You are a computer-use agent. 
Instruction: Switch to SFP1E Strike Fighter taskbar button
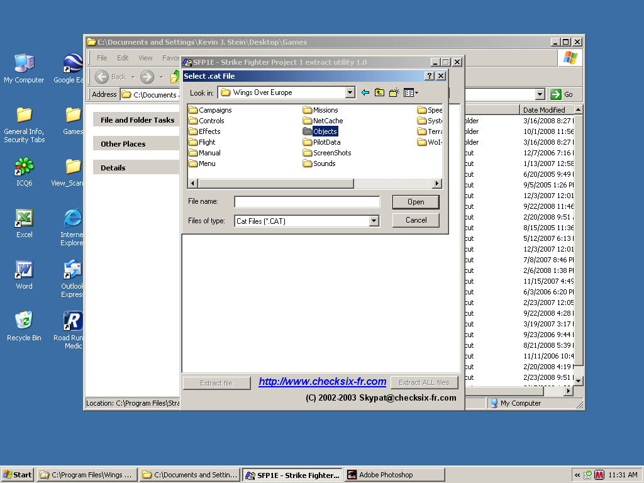click(292, 475)
